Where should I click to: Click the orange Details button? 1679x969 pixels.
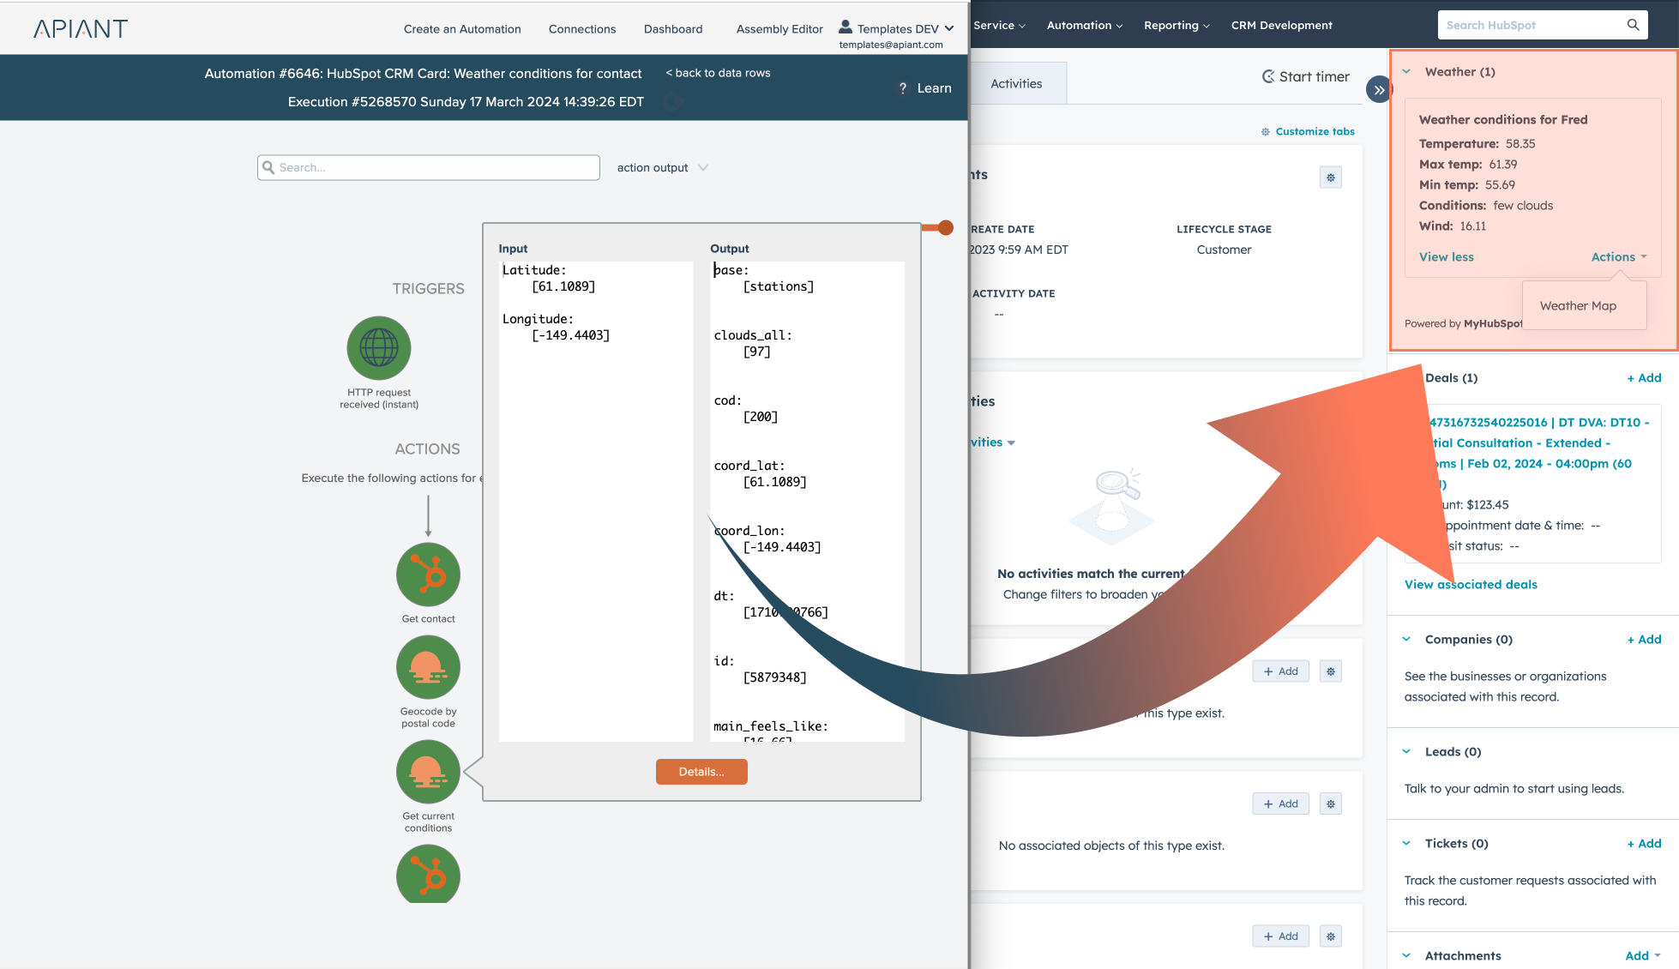701,772
